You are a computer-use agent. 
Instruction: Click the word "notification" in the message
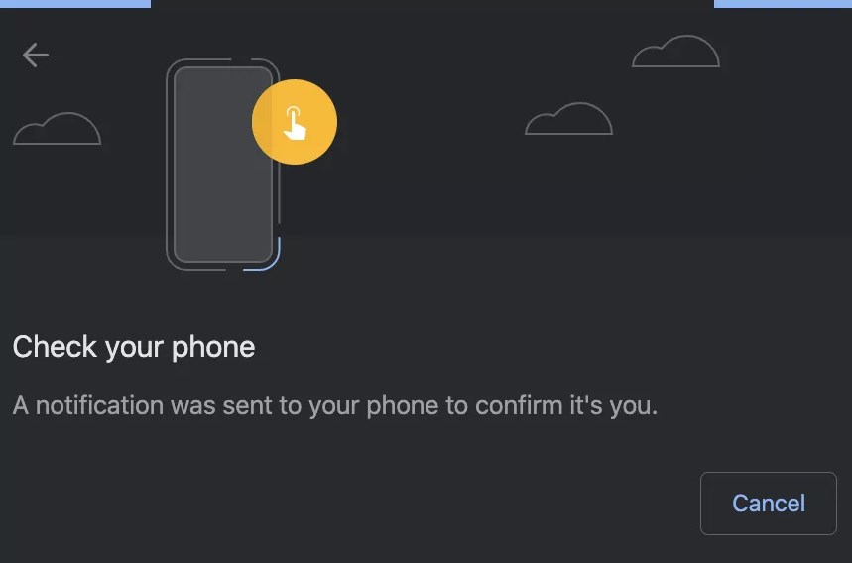click(x=99, y=405)
